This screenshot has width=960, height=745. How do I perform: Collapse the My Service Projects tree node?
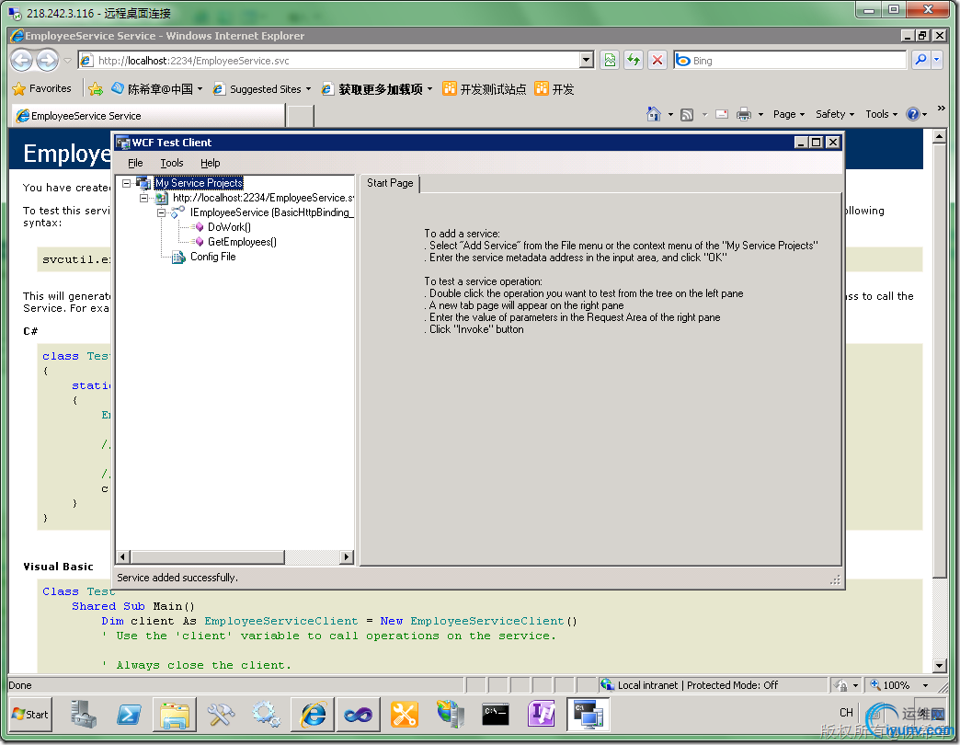tap(126, 183)
